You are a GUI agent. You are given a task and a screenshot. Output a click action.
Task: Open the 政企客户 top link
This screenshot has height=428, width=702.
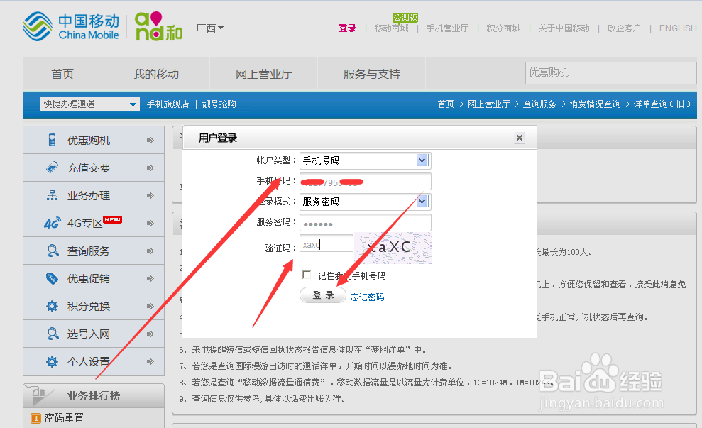[624, 28]
